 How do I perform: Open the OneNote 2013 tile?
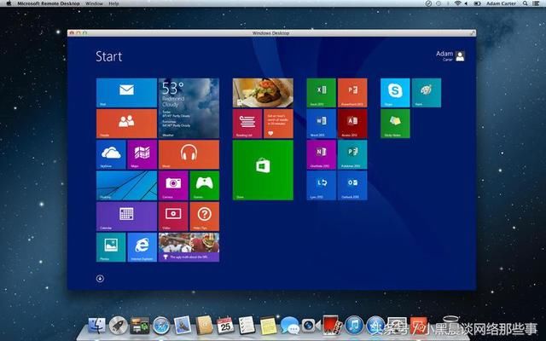(322, 153)
